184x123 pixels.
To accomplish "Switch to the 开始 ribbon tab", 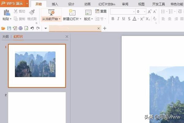I will click(x=39, y=4).
